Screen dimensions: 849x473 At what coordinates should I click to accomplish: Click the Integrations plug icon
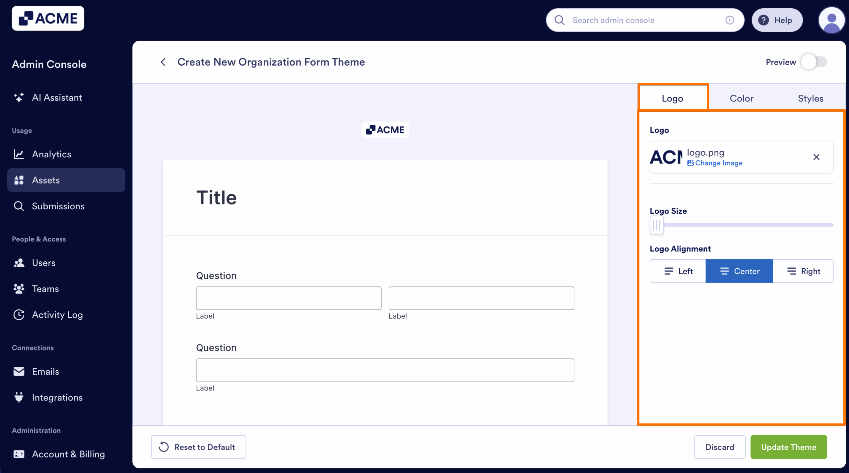click(19, 397)
